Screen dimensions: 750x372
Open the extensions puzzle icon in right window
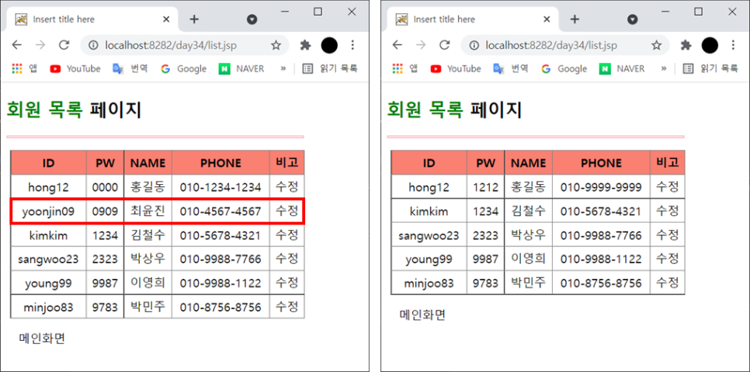tap(686, 45)
